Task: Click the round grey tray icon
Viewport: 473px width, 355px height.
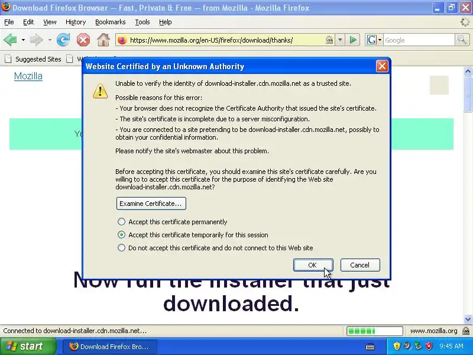Action: point(407,346)
